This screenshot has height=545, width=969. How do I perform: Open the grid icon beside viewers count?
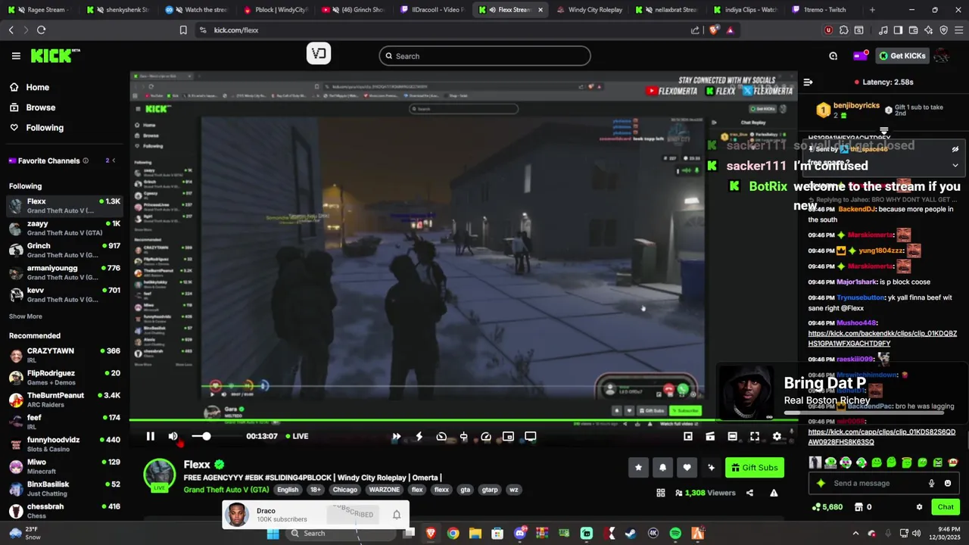tap(661, 493)
